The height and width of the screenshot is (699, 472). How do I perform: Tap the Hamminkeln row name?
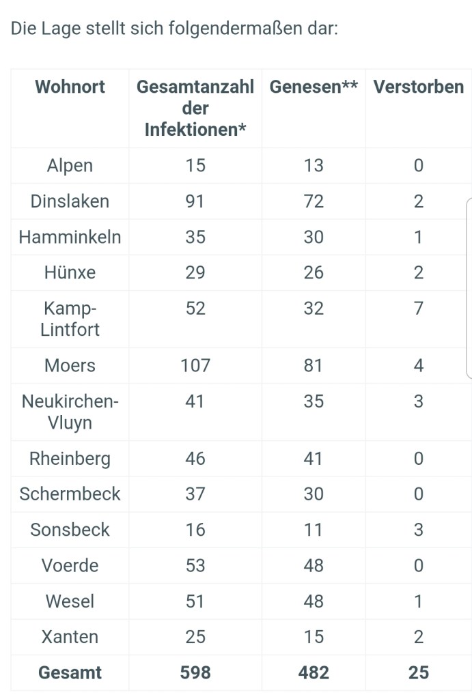(70, 237)
